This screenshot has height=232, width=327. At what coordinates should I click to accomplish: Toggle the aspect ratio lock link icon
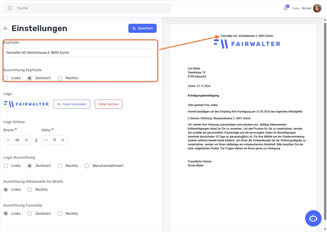pyautogui.click(x=36, y=141)
